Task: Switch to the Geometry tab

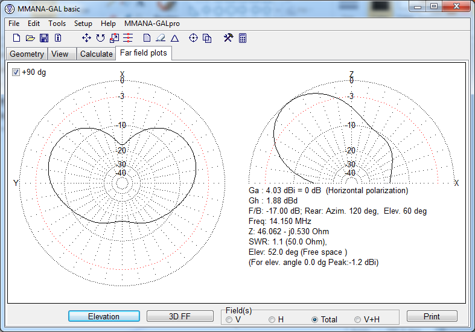Action: point(27,54)
